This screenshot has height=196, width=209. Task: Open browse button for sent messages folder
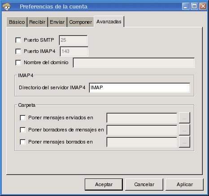click(x=184, y=118)
